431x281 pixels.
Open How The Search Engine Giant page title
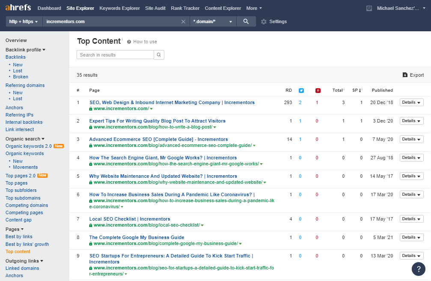pos(163,158)
